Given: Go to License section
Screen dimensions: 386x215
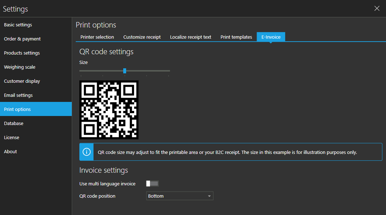Looking at the screenshot, I should (x=36, y=137).
